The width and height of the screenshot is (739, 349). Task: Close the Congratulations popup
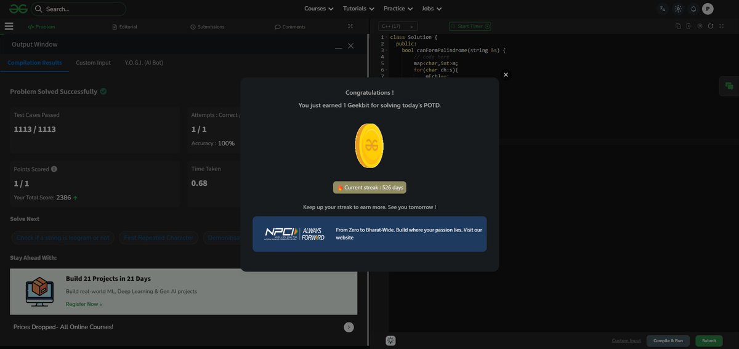coord(506,74)
